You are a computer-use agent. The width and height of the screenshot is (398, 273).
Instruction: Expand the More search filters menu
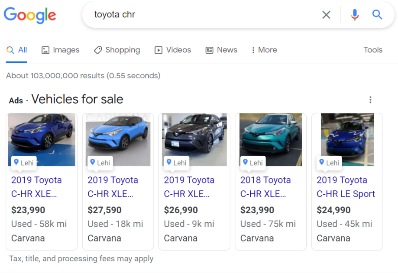[264, 50]
